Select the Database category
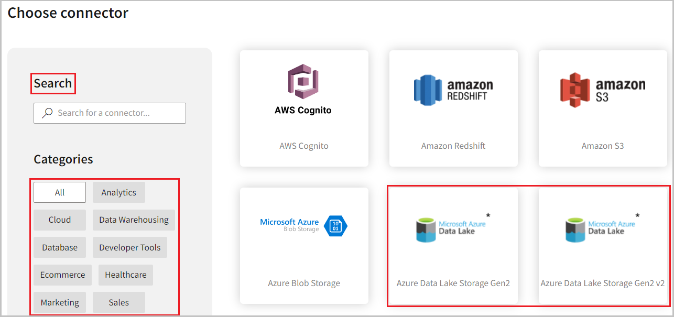 (60, 247)
